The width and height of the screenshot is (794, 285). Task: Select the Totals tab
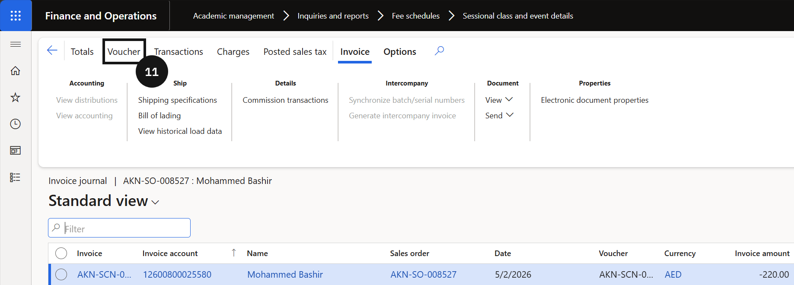point(82,52)
